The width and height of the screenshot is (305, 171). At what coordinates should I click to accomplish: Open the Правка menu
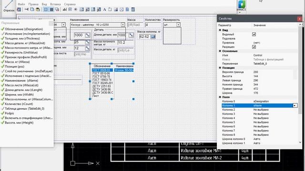[x=33, y=4]
